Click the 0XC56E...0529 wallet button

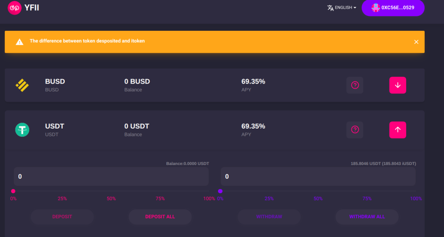click(393, 8)
